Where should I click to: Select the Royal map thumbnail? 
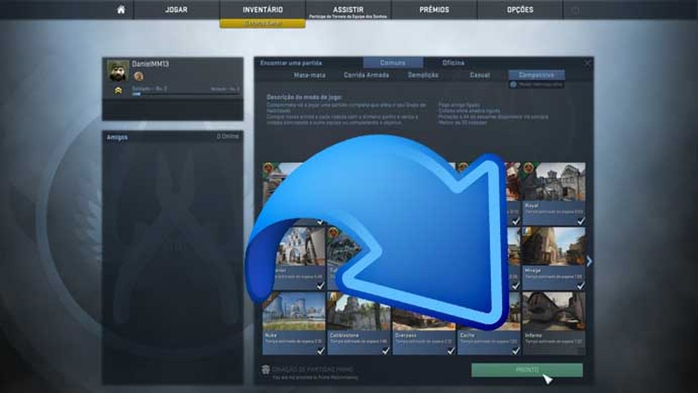[554, 182]
